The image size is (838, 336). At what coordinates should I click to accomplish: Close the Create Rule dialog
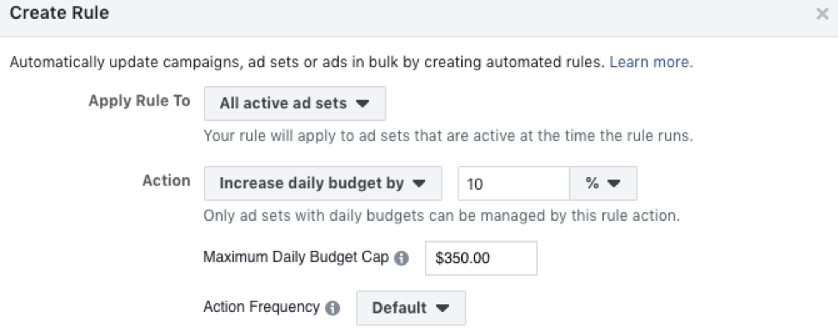822,14
